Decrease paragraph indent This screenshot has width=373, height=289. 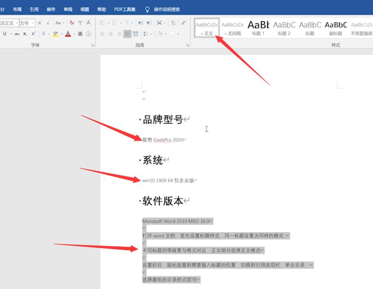(x=141, y=23)
